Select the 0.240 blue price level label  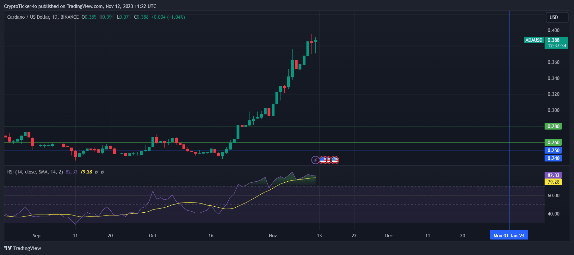point(553,158)
